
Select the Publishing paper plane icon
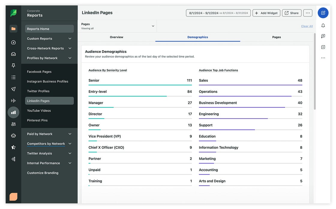pos(13,89)
